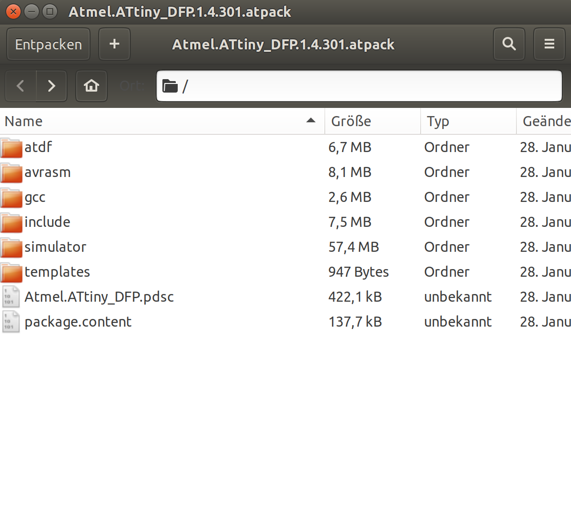571x518 pixels.
Task: Click the 947 Bytes size cell
Action: pos(359,272)
